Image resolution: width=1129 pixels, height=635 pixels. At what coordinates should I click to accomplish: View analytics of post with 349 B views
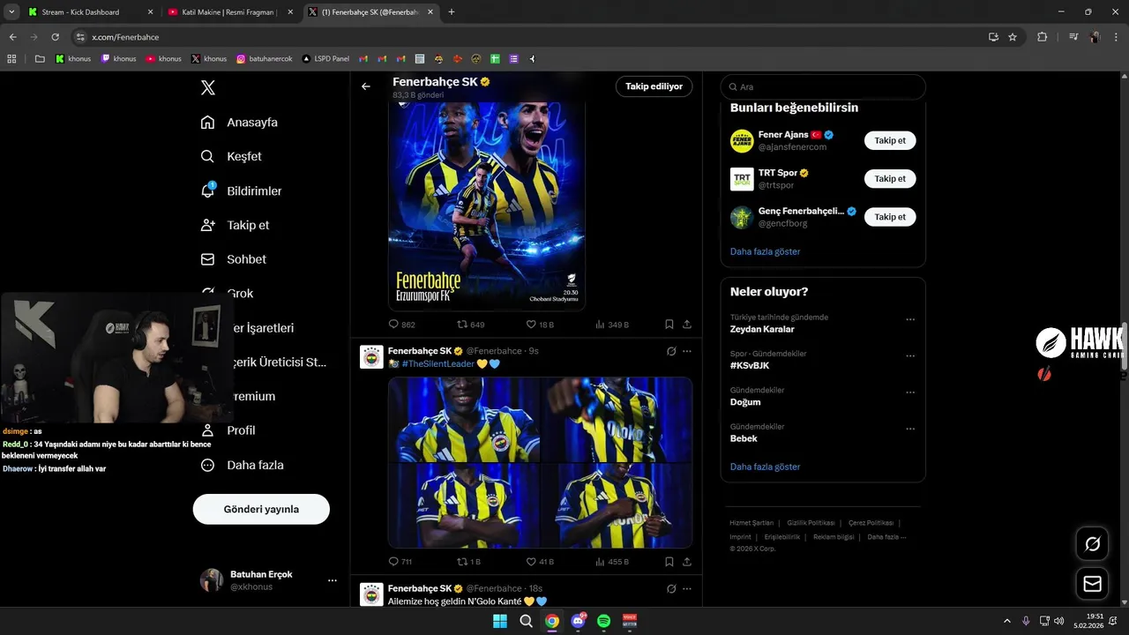612,325
